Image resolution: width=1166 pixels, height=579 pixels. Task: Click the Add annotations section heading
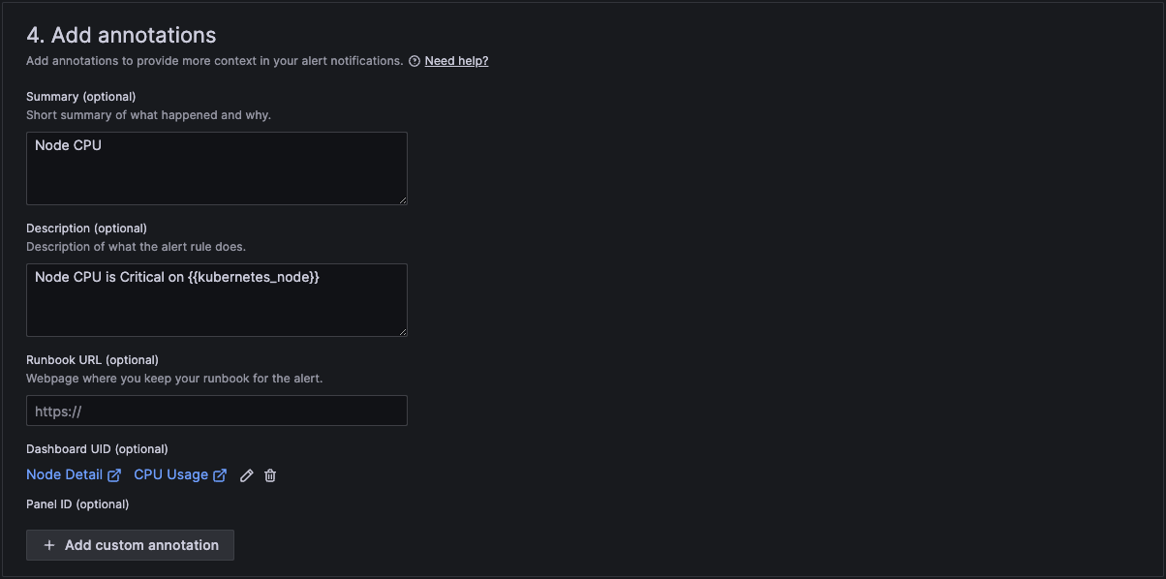pos(120,34)
